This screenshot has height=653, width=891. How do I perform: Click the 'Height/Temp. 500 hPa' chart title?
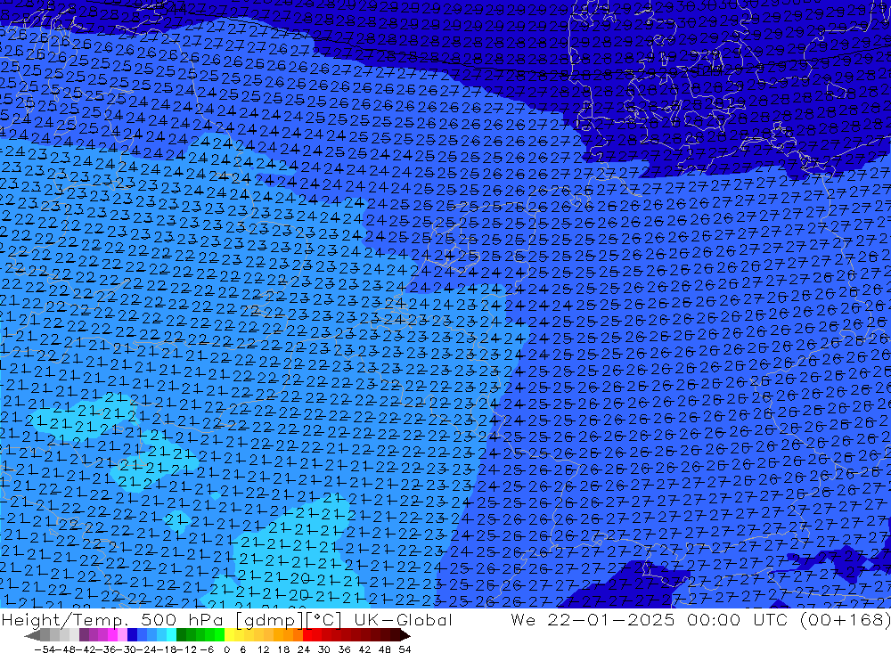112,620
